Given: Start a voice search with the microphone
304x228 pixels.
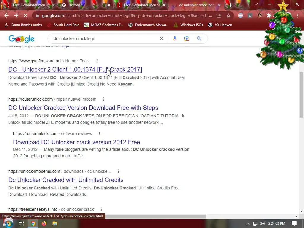Looking at the screenshot, I should pyautogui.click(x=175, y=39).
